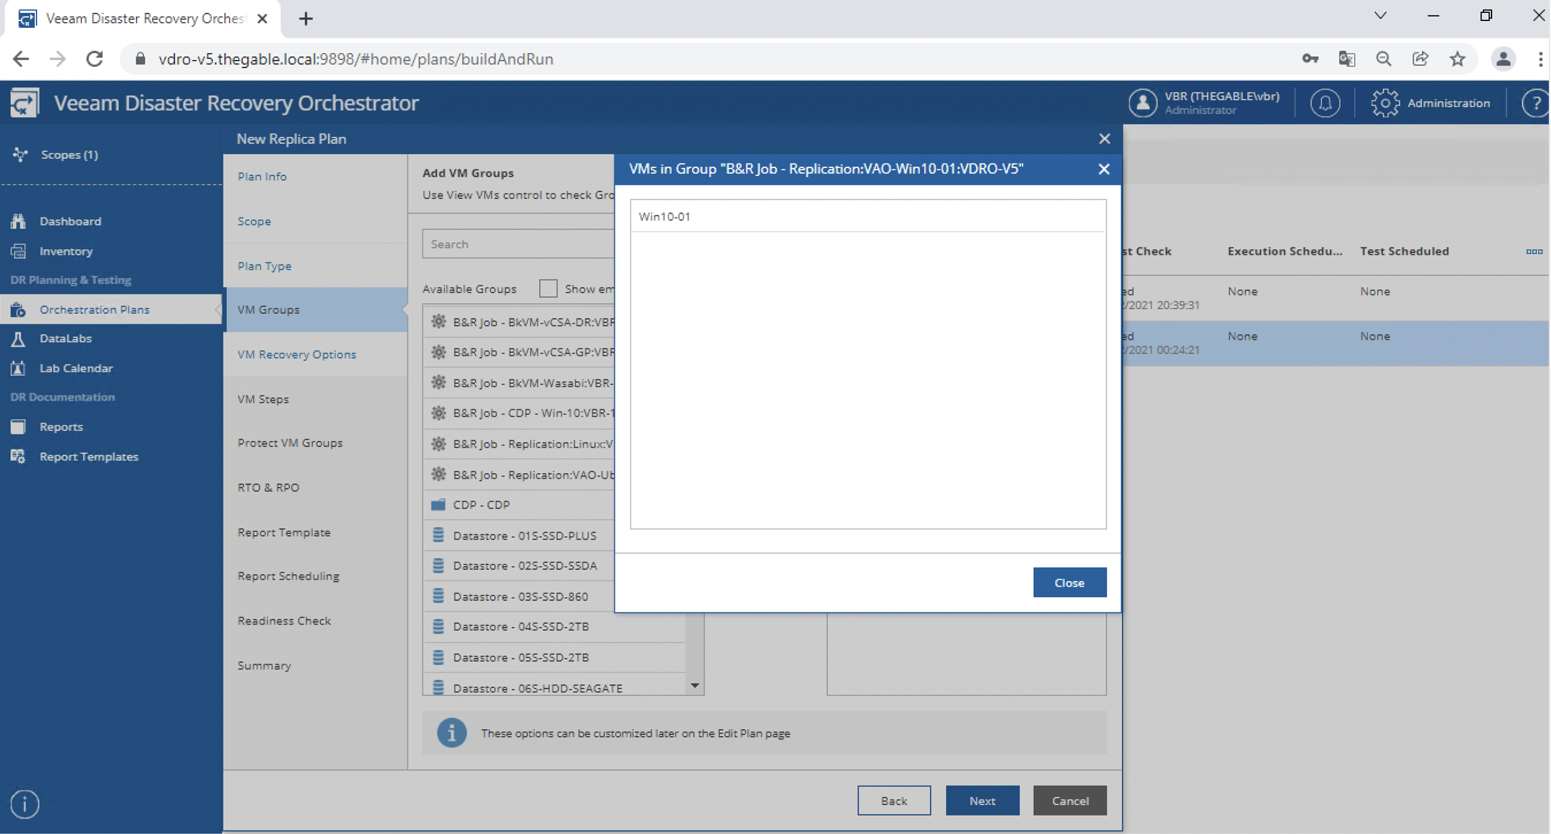Click the Scopes (1) sidebar icon

tap(20, 155)
